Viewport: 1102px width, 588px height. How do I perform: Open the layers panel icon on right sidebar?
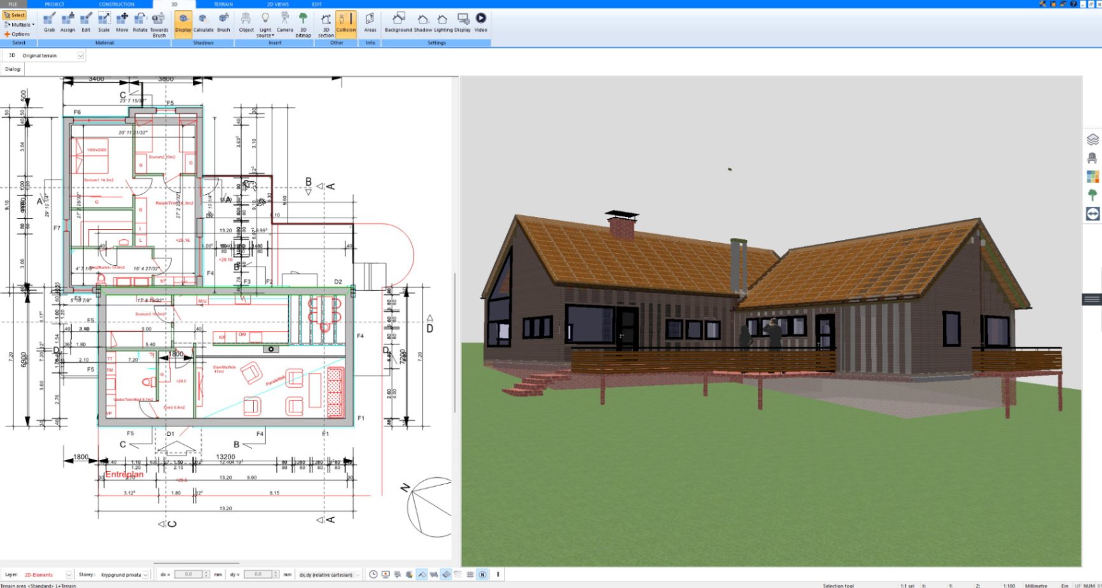pos(1092,139)
